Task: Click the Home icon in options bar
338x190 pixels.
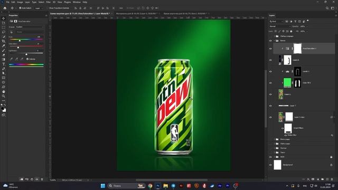Action: click(5, 8)
